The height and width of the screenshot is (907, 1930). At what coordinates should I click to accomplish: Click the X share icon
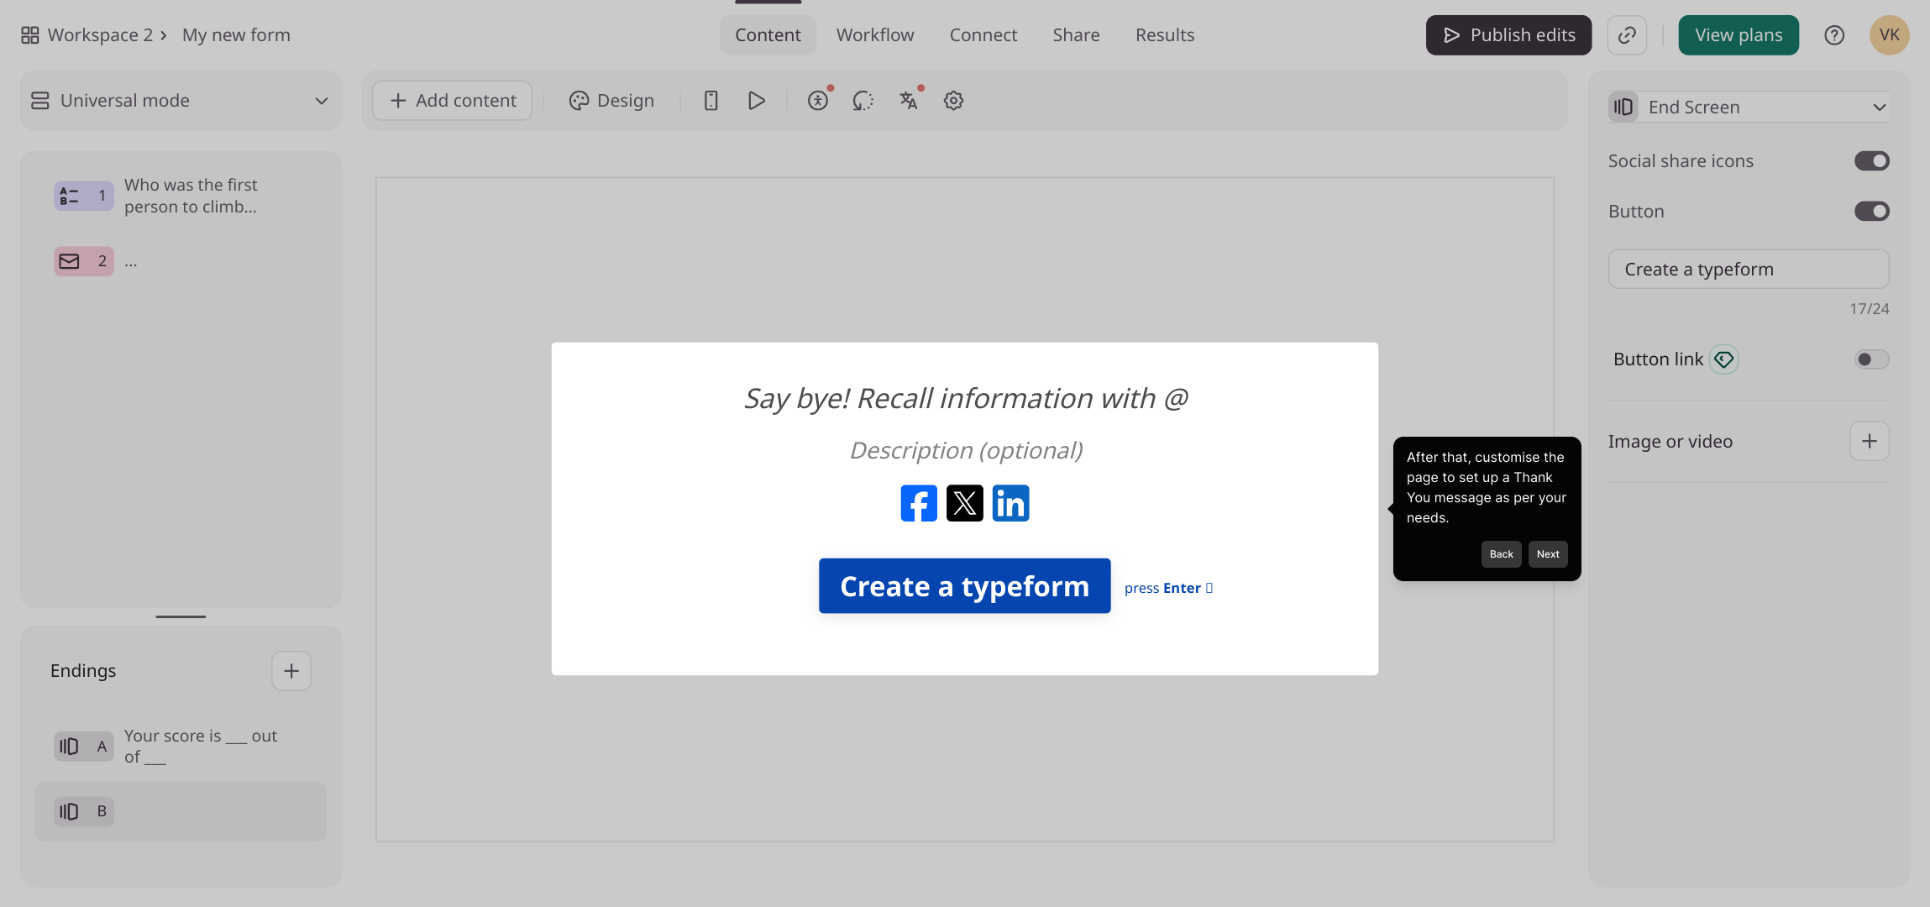pos(965,503)
